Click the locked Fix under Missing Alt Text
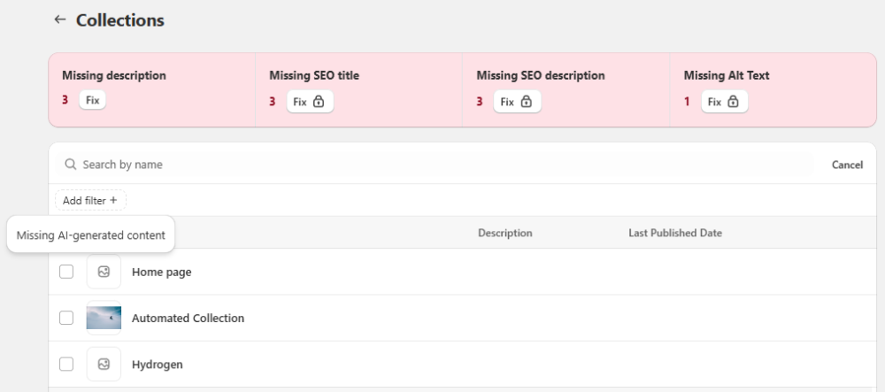The width and height of the screenshot is (885, 392). click(x=724, y=102)
